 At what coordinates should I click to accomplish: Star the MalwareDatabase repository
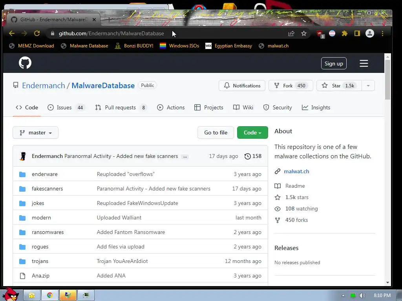(339, 86)
